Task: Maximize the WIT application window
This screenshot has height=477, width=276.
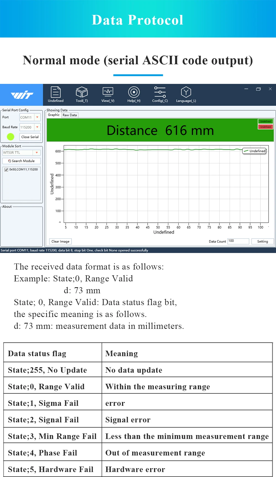Action: coord(258,89)
